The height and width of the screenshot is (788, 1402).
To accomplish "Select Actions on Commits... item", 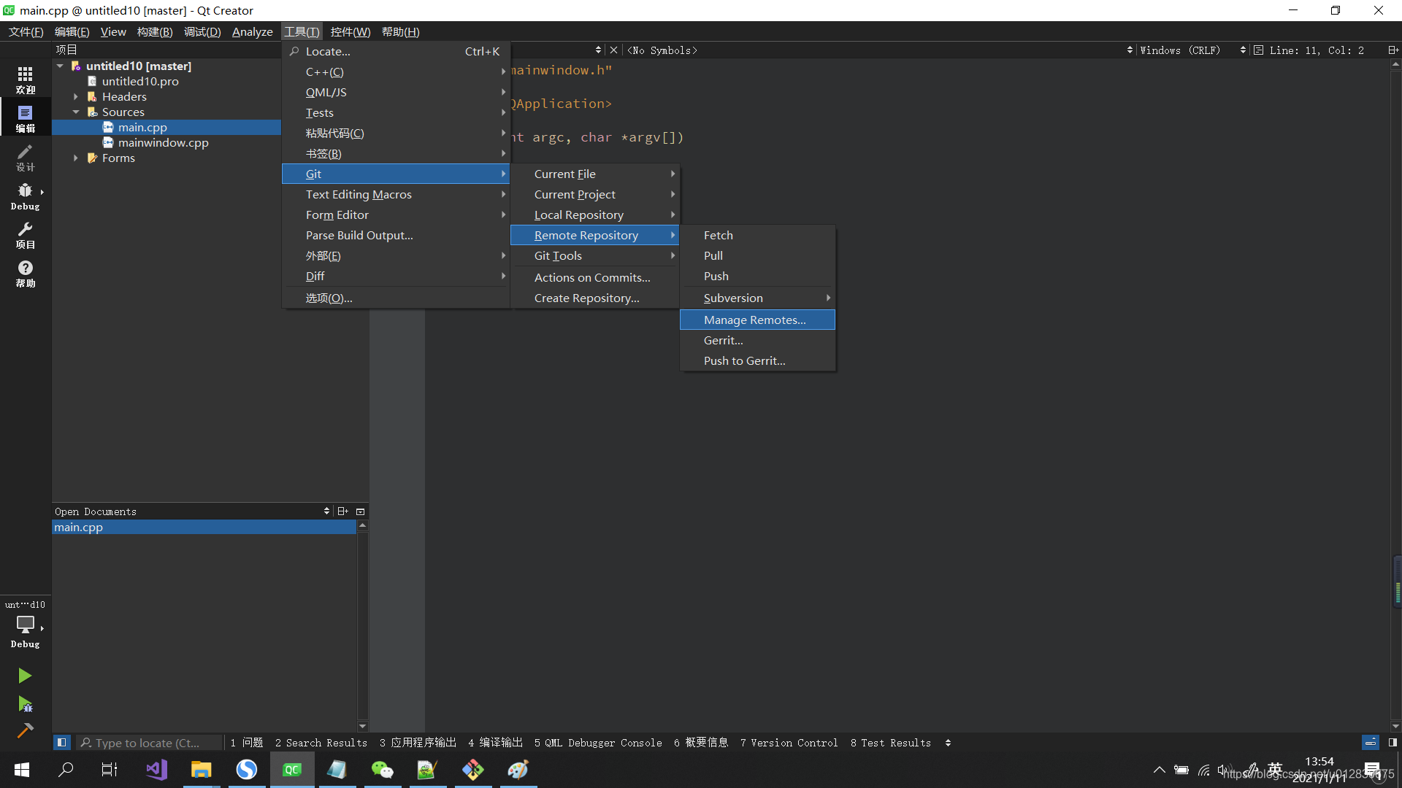I will tap(595, 277).
